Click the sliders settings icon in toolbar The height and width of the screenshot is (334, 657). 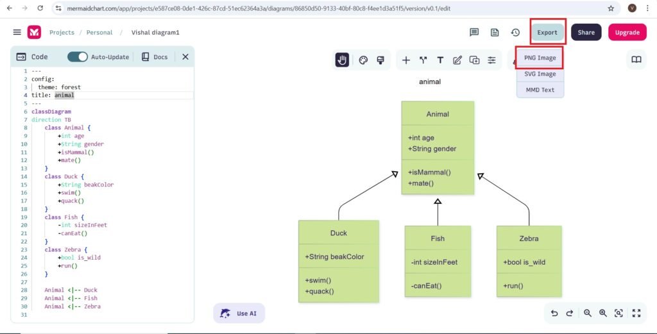(492, 60)
